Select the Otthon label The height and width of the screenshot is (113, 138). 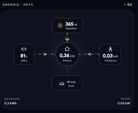click(67, 61)
